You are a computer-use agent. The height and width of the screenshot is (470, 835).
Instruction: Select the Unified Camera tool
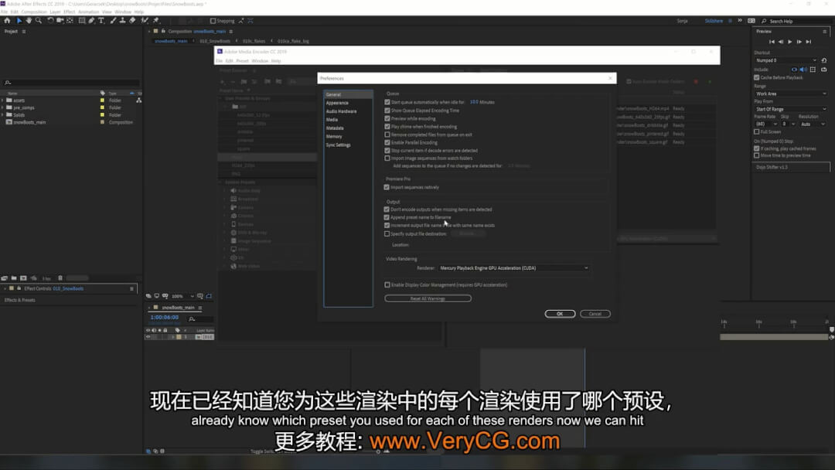pos(60,21)
